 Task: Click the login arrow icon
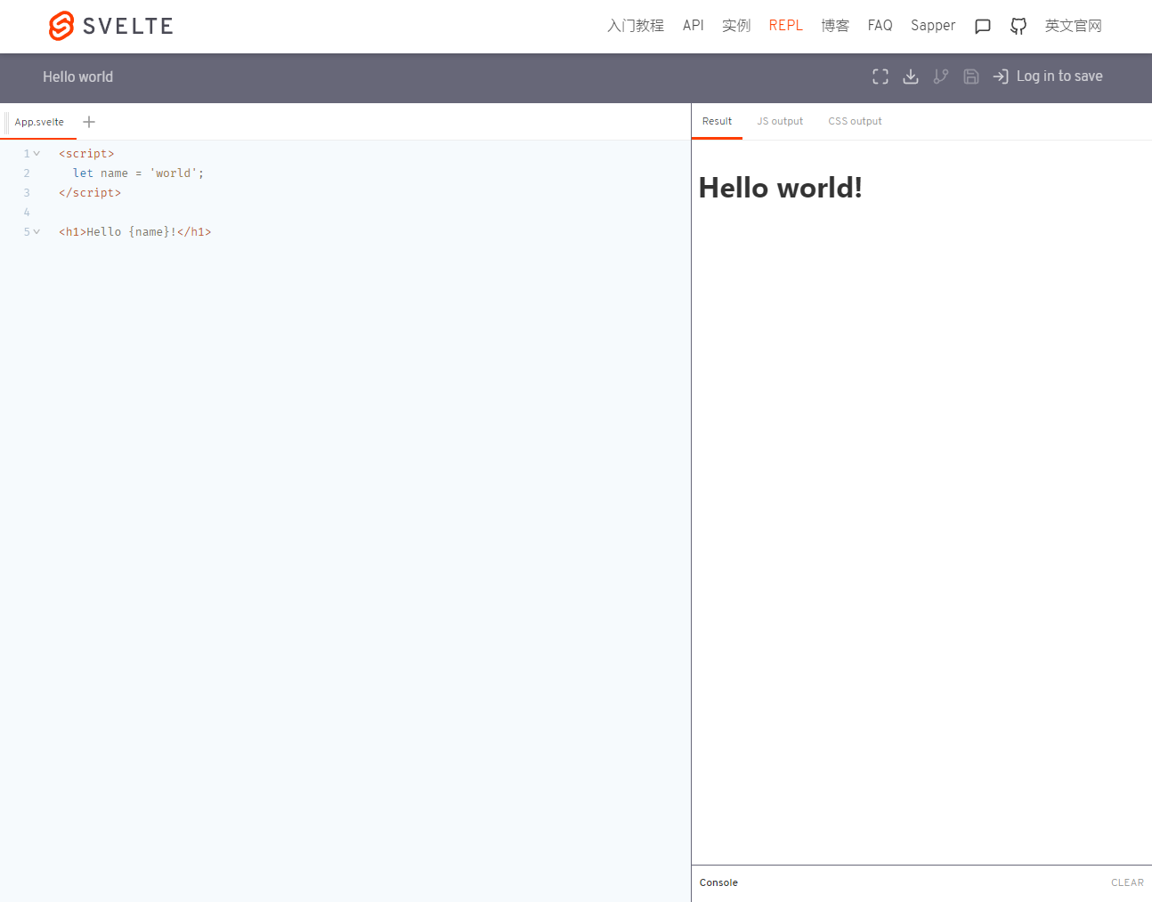[1001, 77]
